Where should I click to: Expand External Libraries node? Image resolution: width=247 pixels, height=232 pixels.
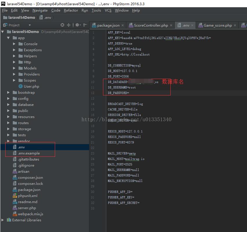click(x=3, y=220)
